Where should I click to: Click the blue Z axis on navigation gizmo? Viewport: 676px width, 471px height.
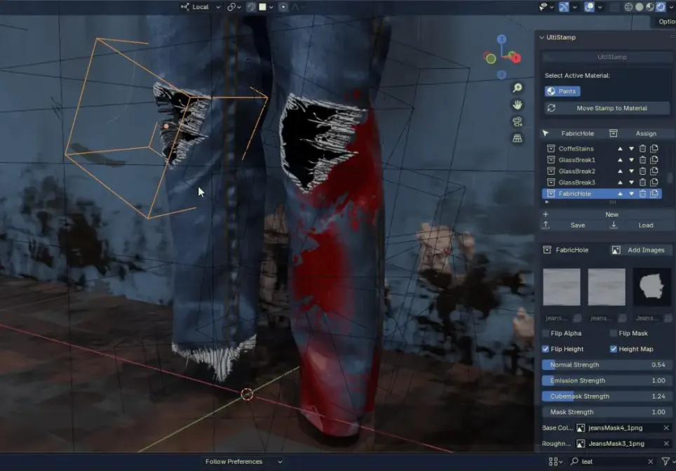501,40
